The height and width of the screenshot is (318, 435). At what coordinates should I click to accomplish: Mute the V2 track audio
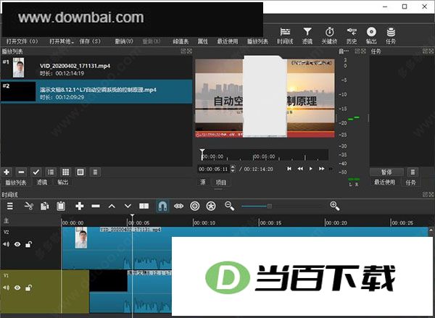pyautogui.click(x=6, y=244)
